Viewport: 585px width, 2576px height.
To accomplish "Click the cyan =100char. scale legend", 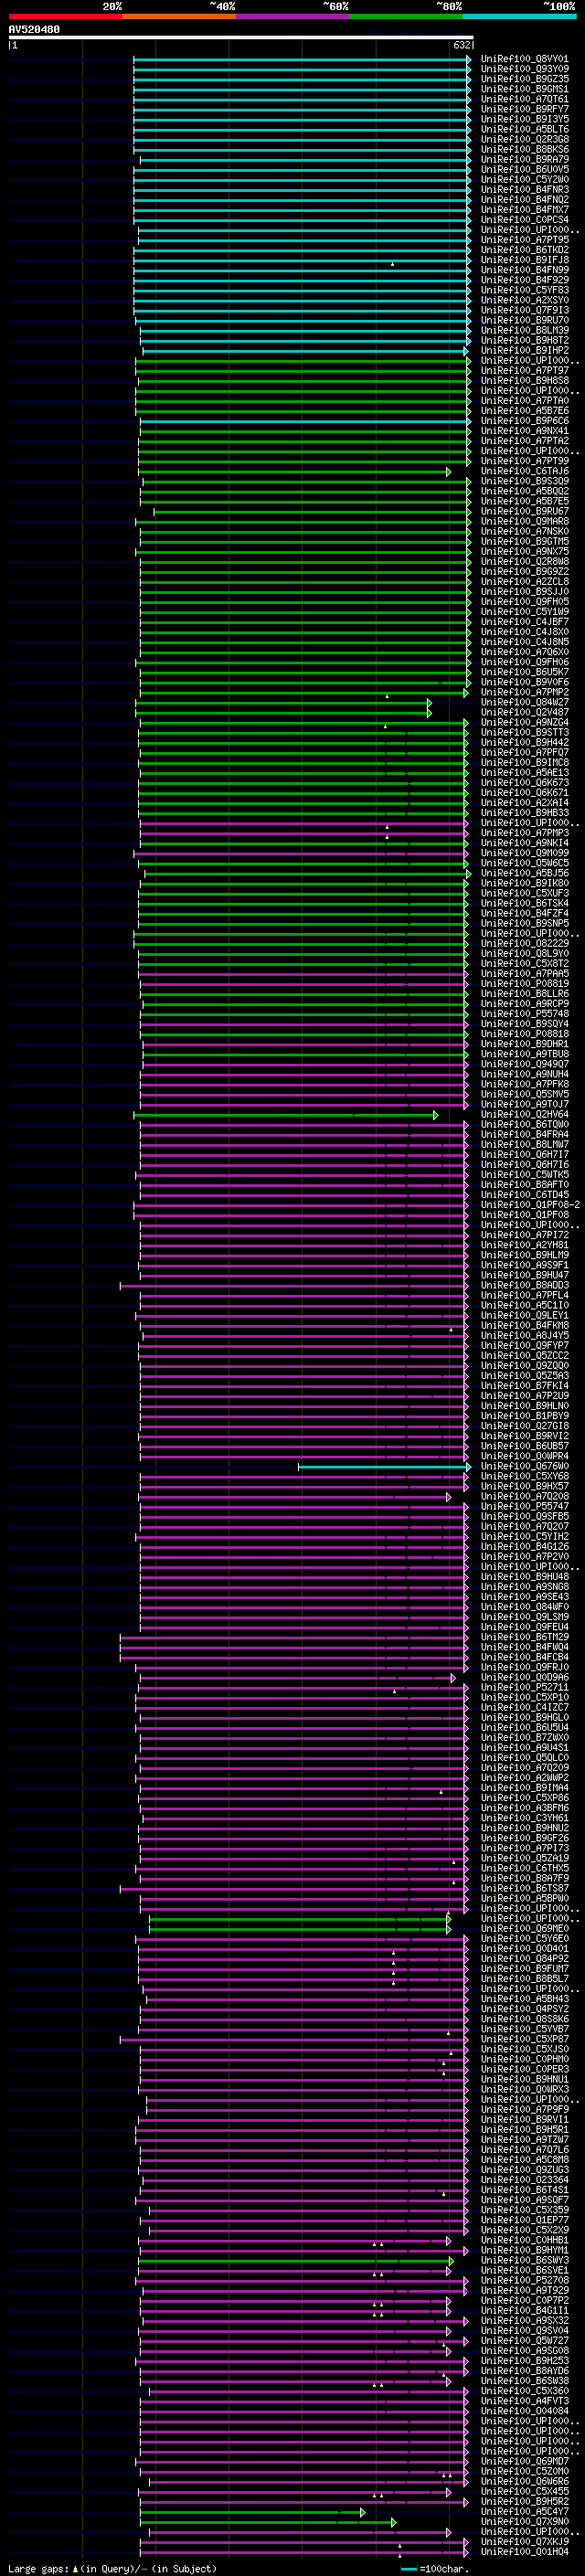I will click(x=434, y=2568).
